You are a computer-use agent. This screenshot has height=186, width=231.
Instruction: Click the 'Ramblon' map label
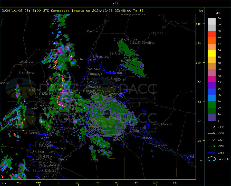click(92, 31)
